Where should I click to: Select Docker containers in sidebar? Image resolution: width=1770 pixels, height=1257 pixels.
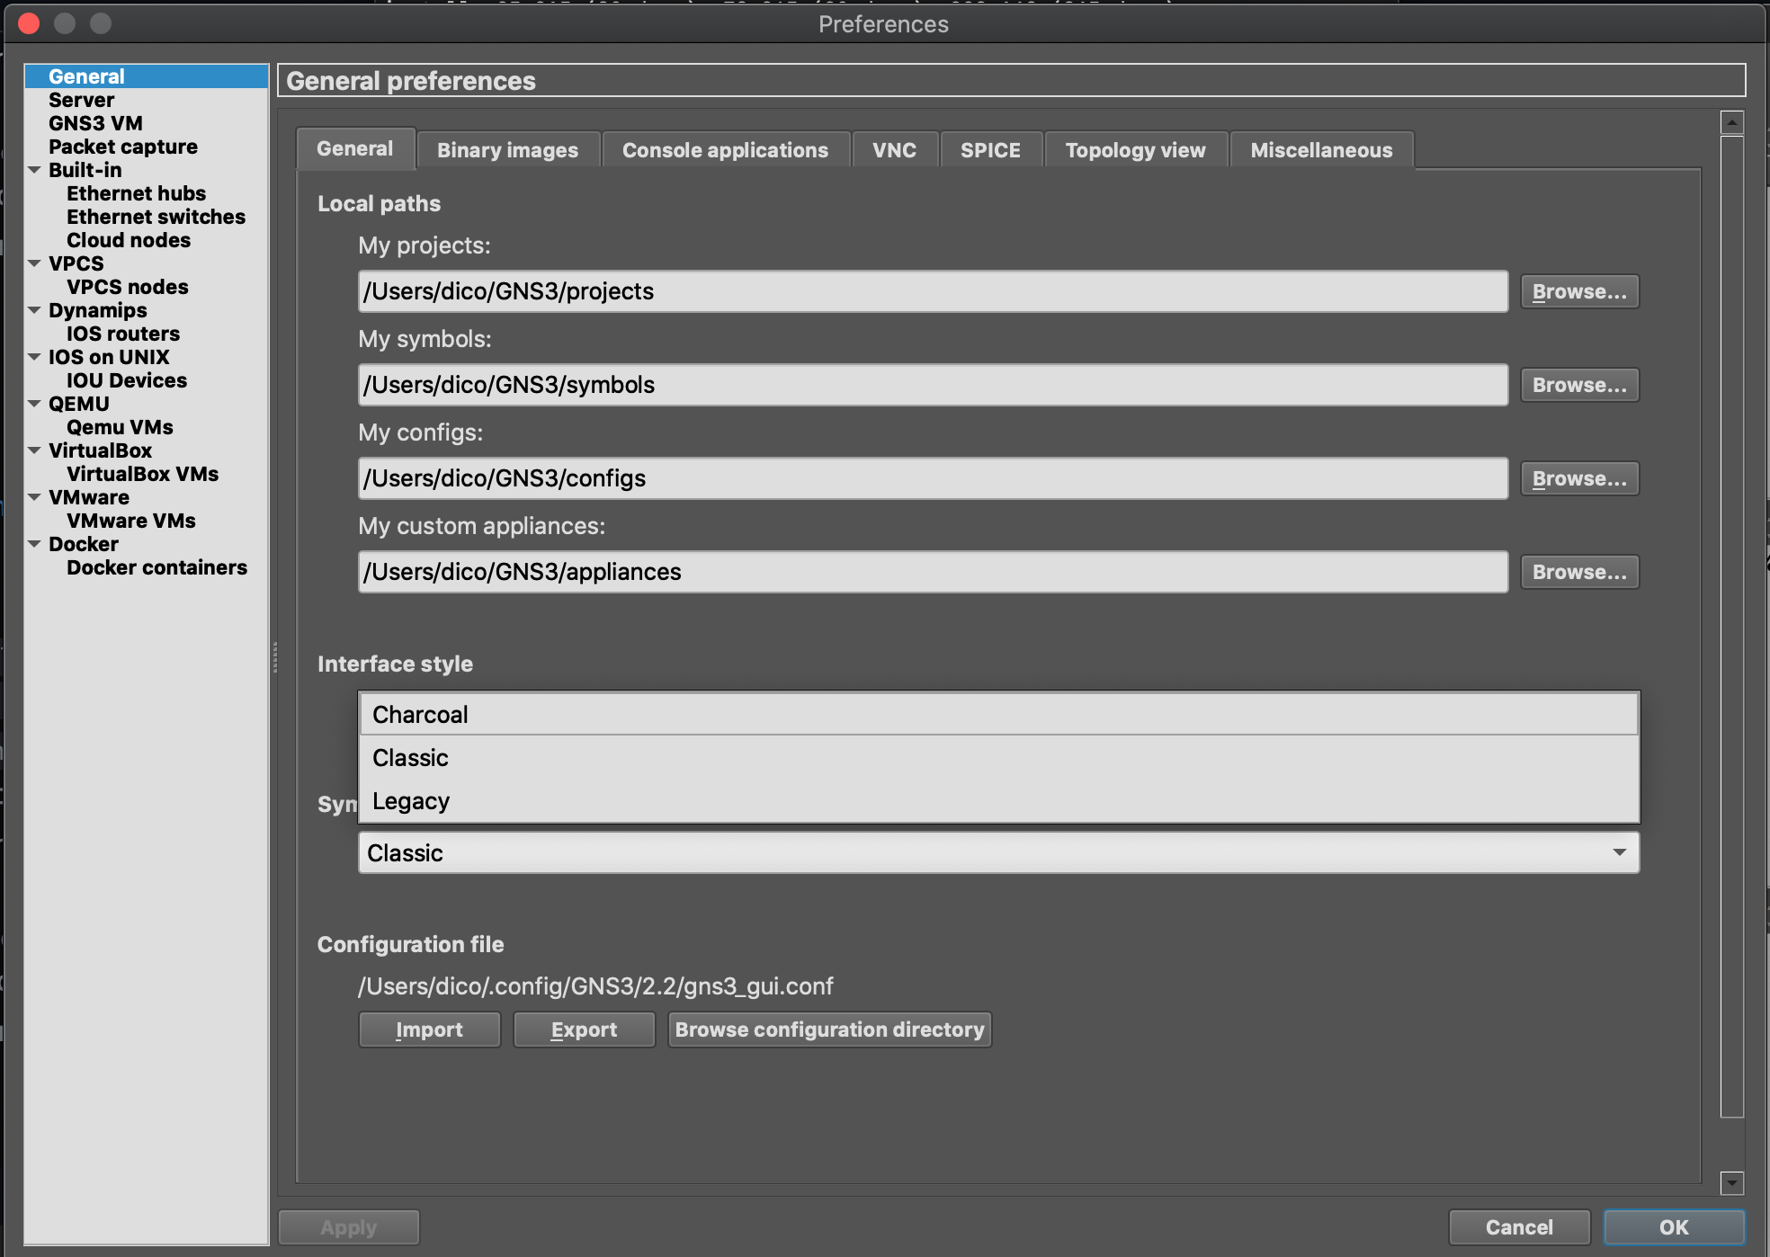click(156, 567)
